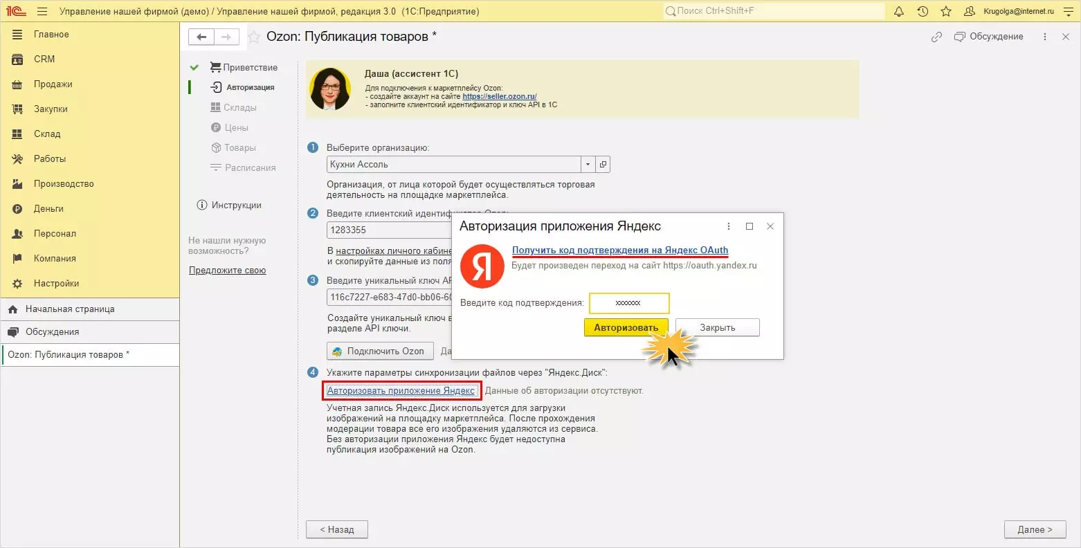The image size is (1081, 548).
Task: Click the < Назад button
Action: pyautogui.click(x=337, y=530)
